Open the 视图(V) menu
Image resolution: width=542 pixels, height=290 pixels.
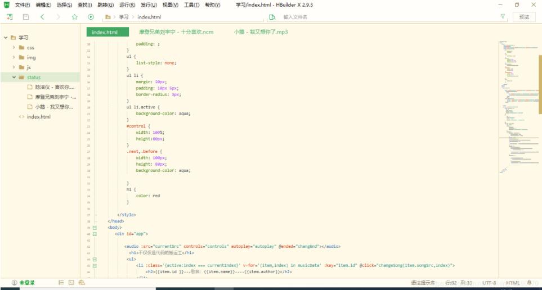pyautogui.click(x=171, y=5)
